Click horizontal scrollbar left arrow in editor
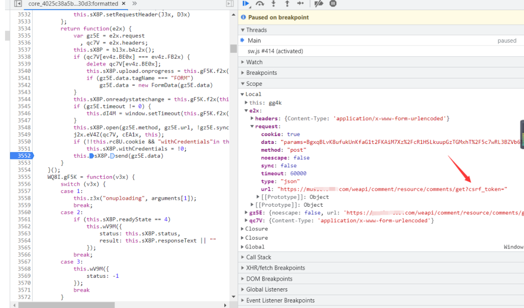524x308 pixels. (x=14, y=305)
